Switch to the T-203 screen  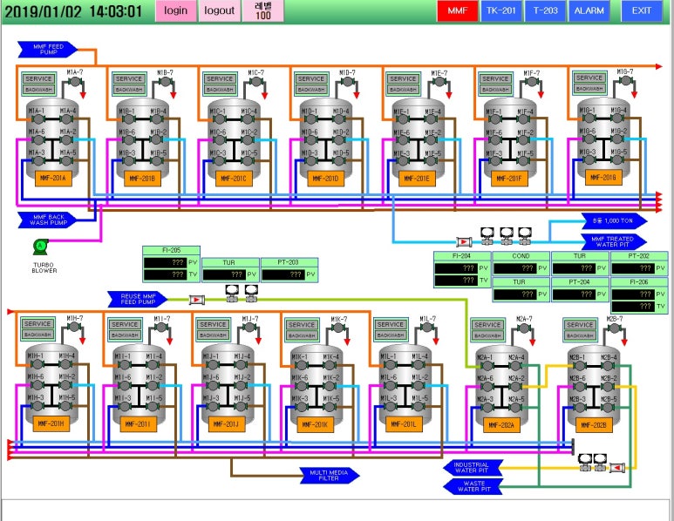546,10
